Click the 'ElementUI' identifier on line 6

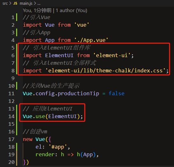[x=59, y=55]
